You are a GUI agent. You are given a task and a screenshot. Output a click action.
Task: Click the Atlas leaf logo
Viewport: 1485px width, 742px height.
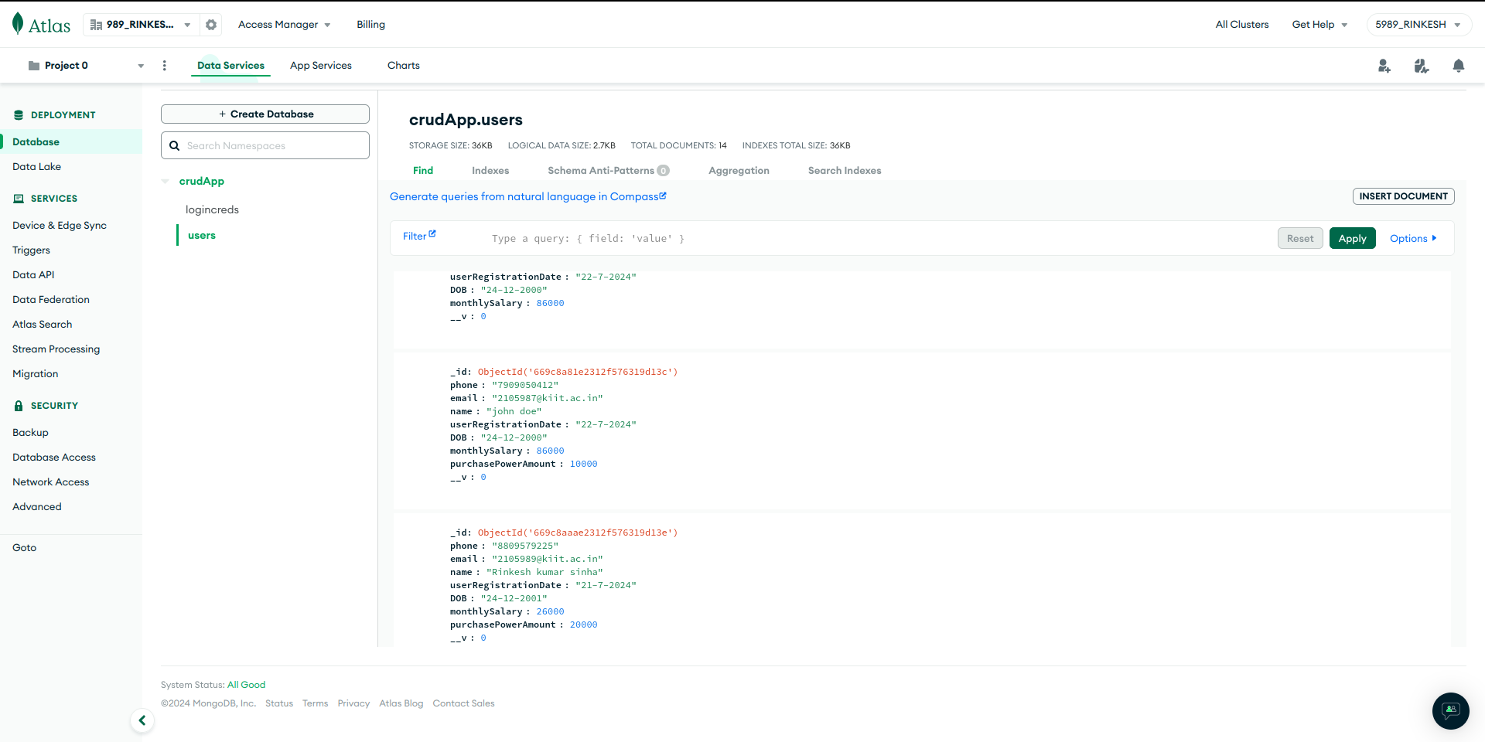point(18,24)
